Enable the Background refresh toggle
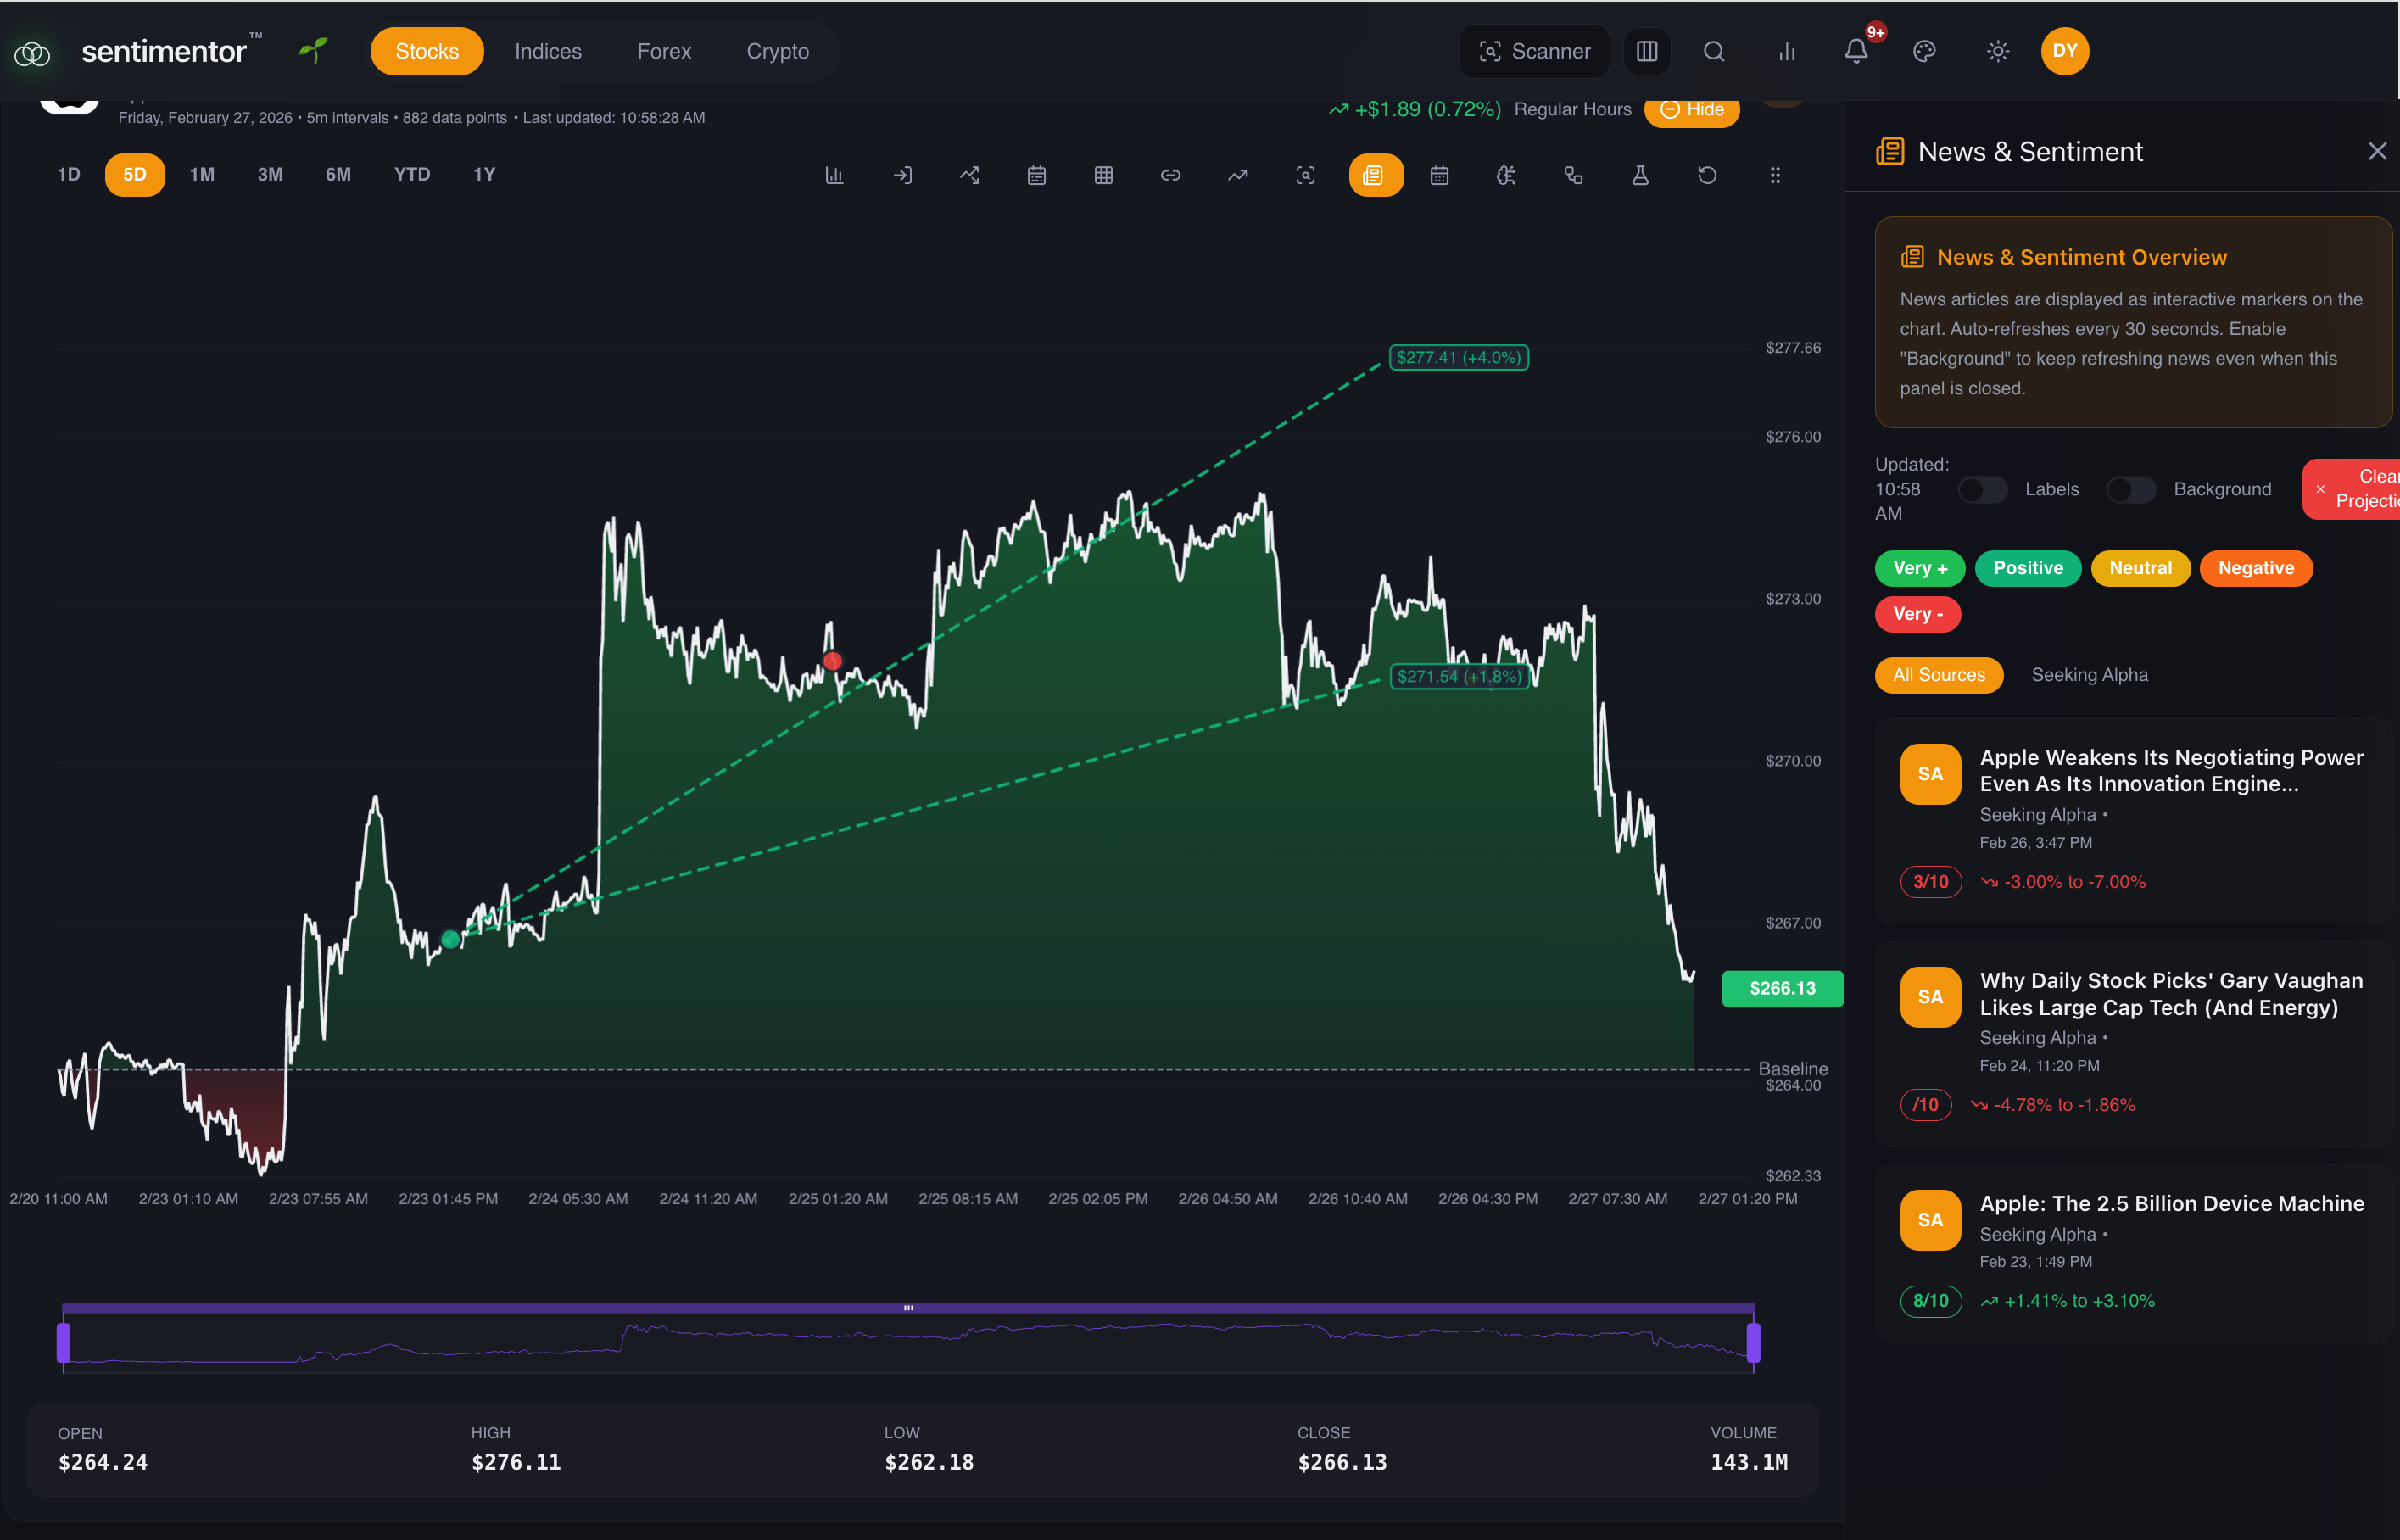2400x1540 pixels. point(2130,489)
